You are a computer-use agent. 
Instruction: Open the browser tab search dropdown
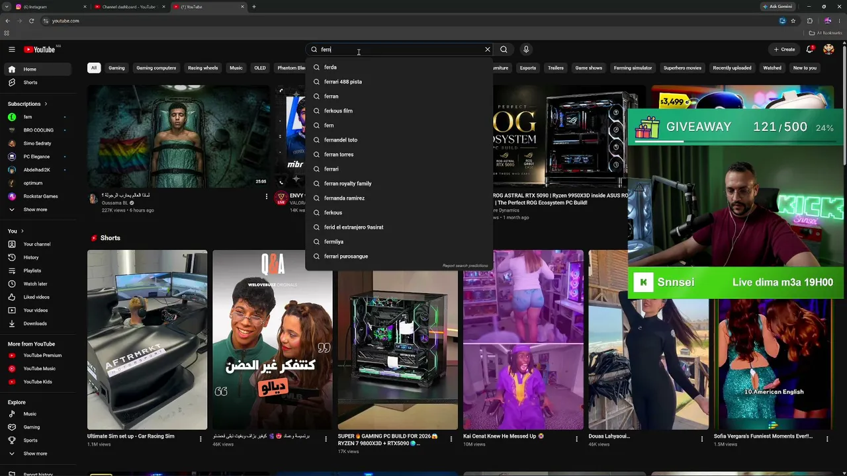click(x=7, y=7)
